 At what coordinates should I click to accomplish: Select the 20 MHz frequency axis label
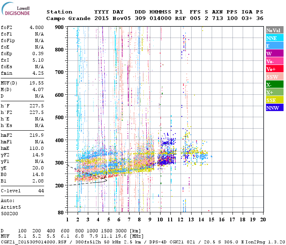(x=263, y=220)
